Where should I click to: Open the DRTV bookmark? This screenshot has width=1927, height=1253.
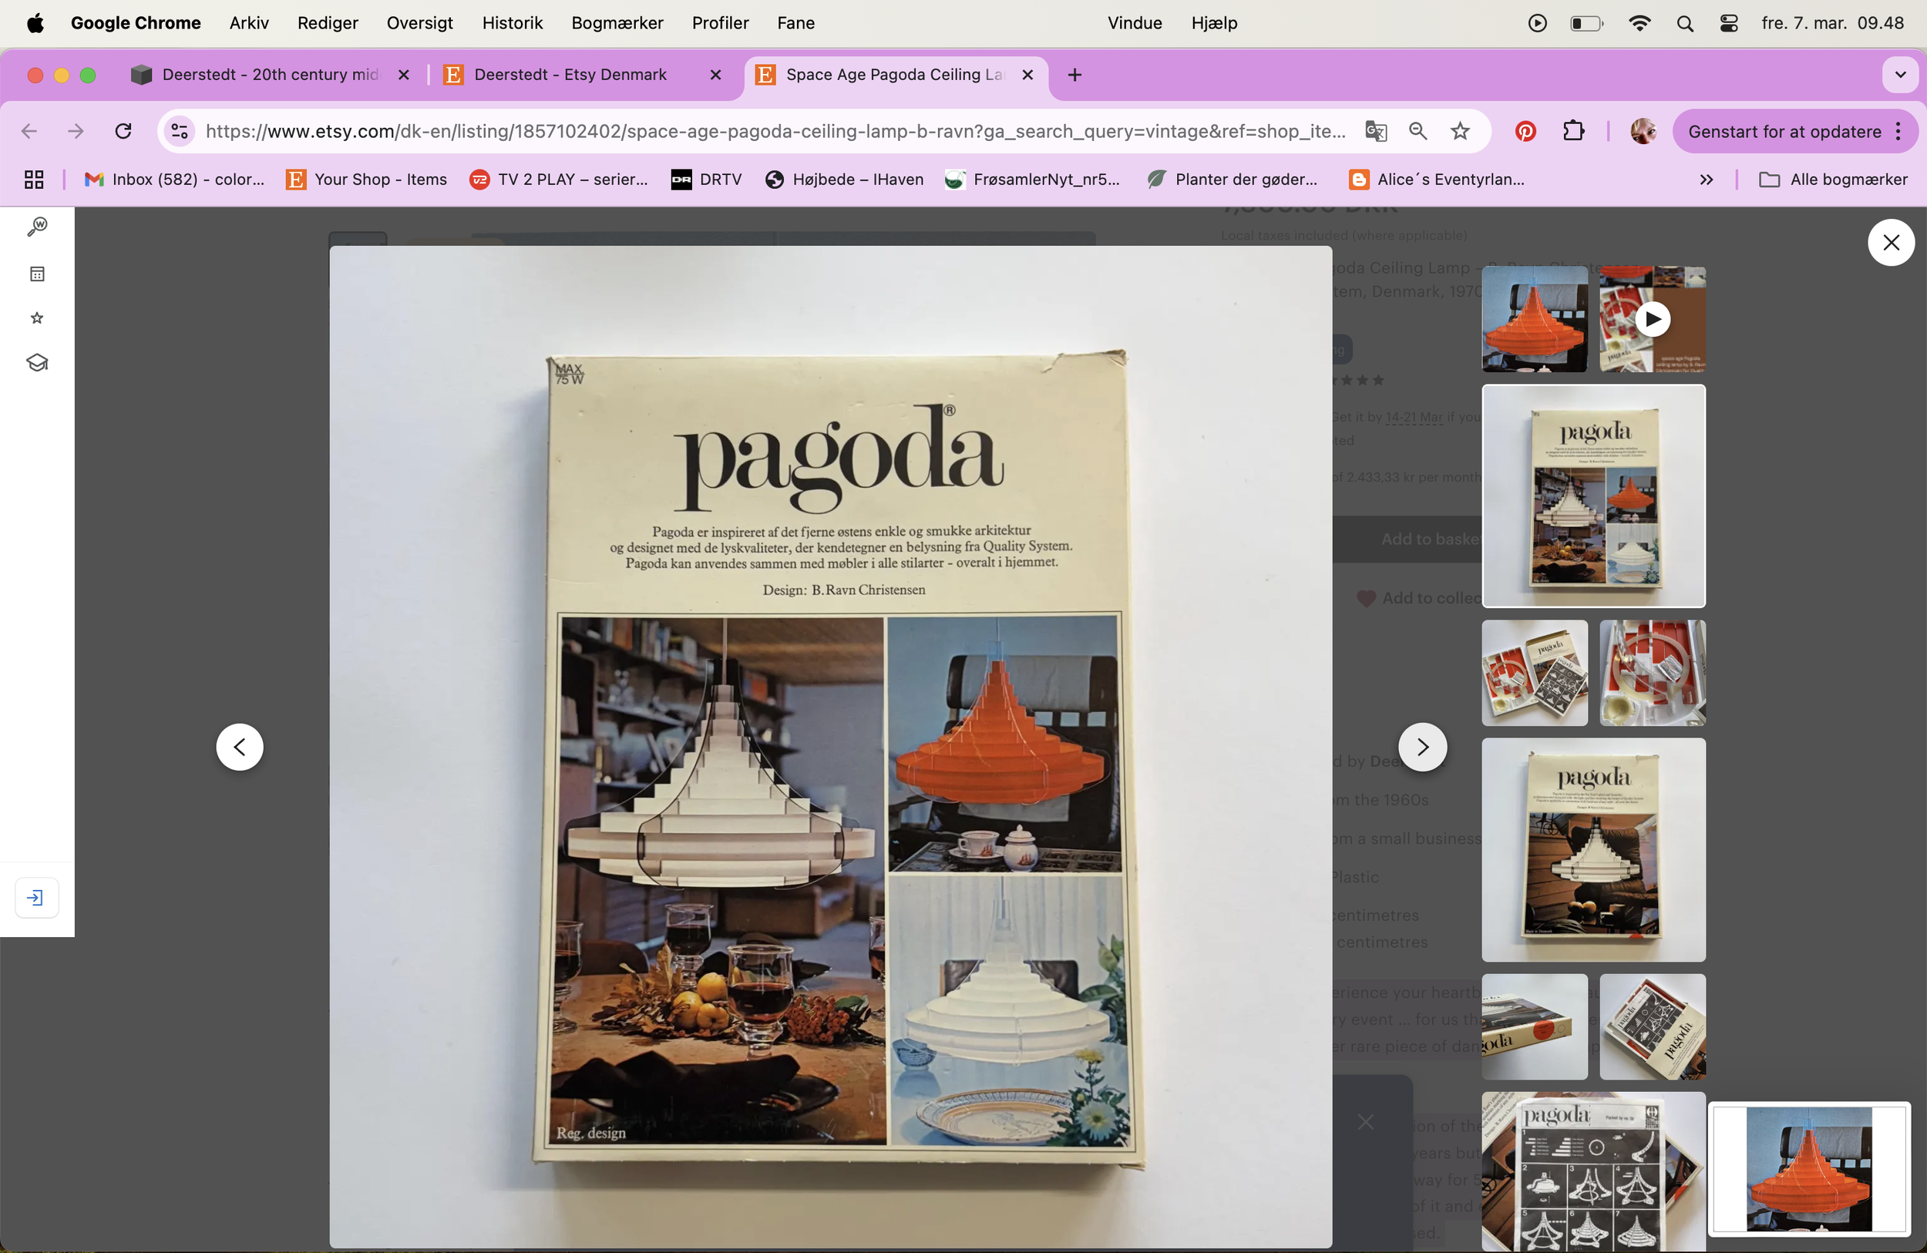[706, 179]
